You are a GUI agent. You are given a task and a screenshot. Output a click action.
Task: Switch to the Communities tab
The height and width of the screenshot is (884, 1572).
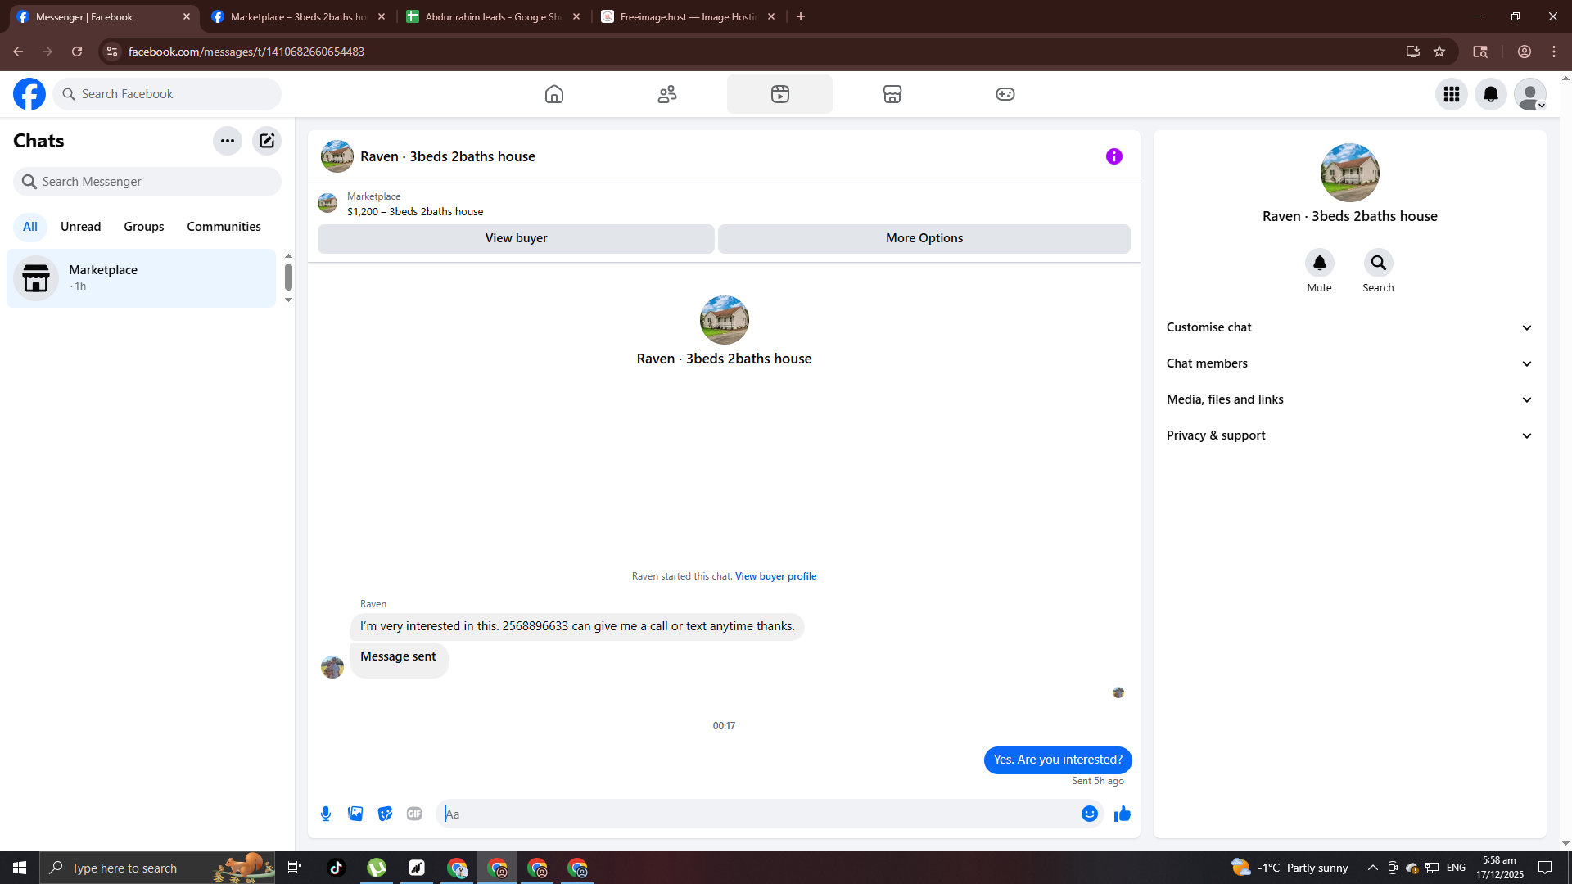coord(224,227)
